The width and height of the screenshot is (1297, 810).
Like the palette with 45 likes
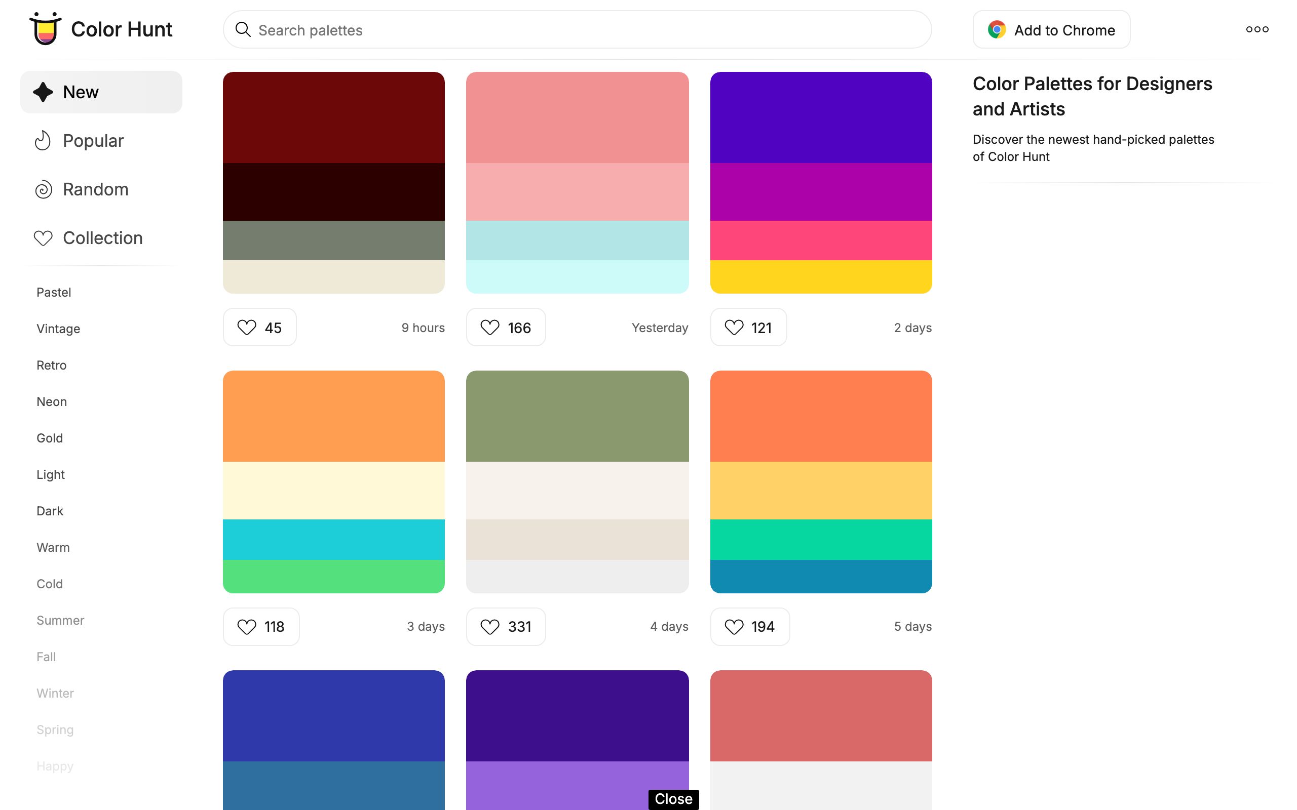[x=260, y=328]
